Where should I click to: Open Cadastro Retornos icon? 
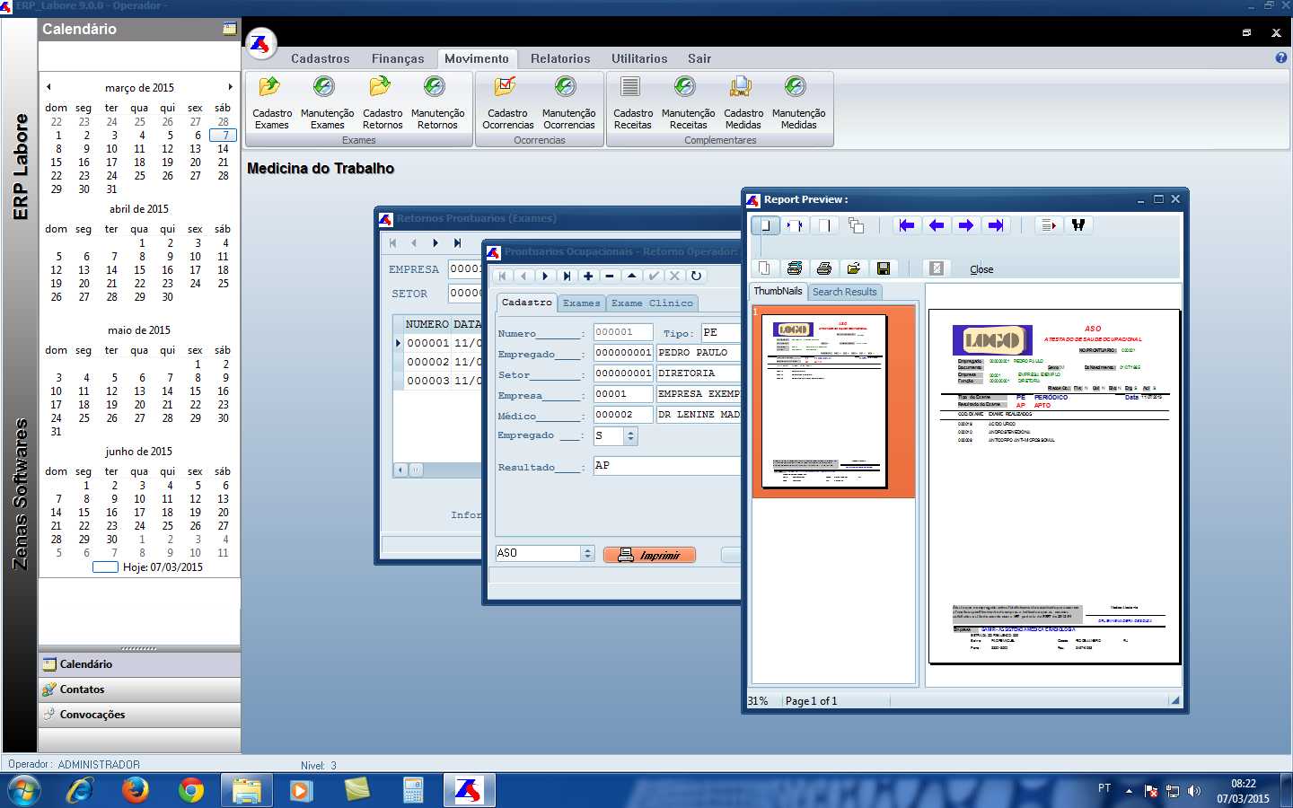click(383, 102)
